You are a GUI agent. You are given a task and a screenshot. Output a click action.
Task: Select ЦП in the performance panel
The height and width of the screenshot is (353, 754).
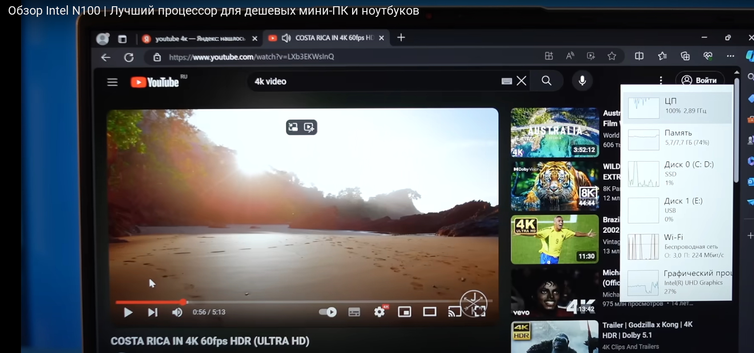pyautogui.click(x=678, y=107)
